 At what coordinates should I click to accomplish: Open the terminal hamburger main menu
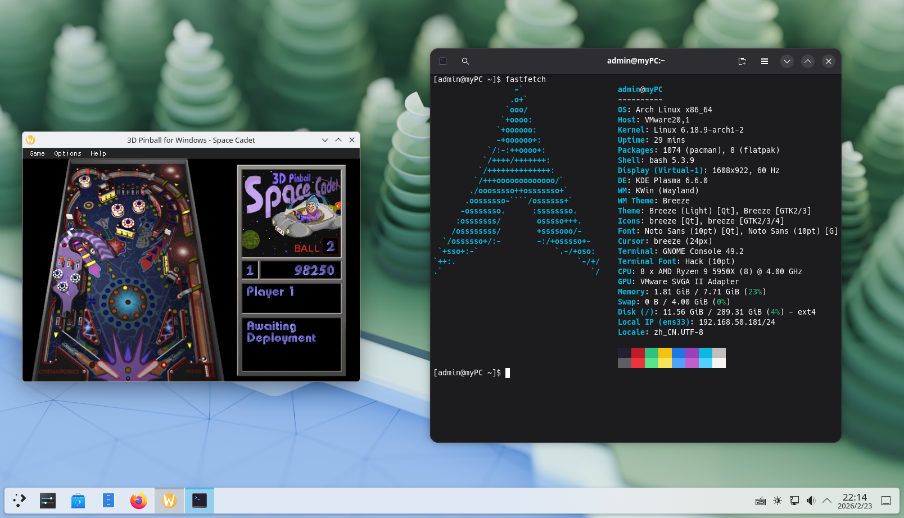tap(765, 61)
